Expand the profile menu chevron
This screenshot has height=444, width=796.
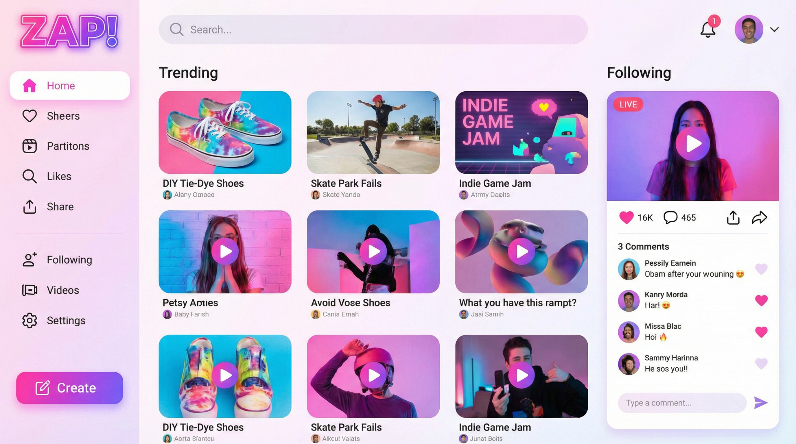click(x=774, y=29)
